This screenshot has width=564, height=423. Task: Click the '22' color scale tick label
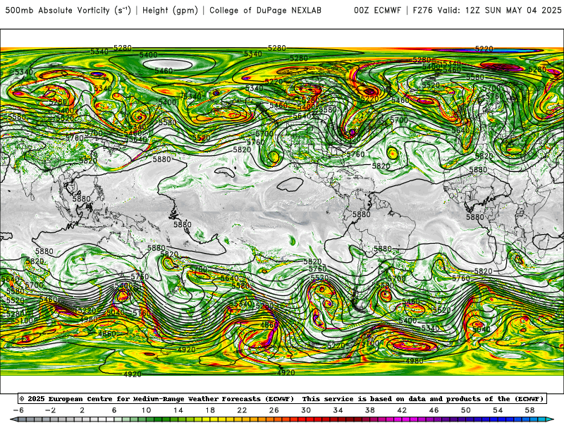[x=242, y=410]
